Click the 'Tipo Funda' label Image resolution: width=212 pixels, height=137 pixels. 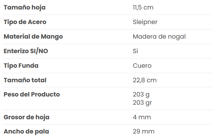[21, 65]
